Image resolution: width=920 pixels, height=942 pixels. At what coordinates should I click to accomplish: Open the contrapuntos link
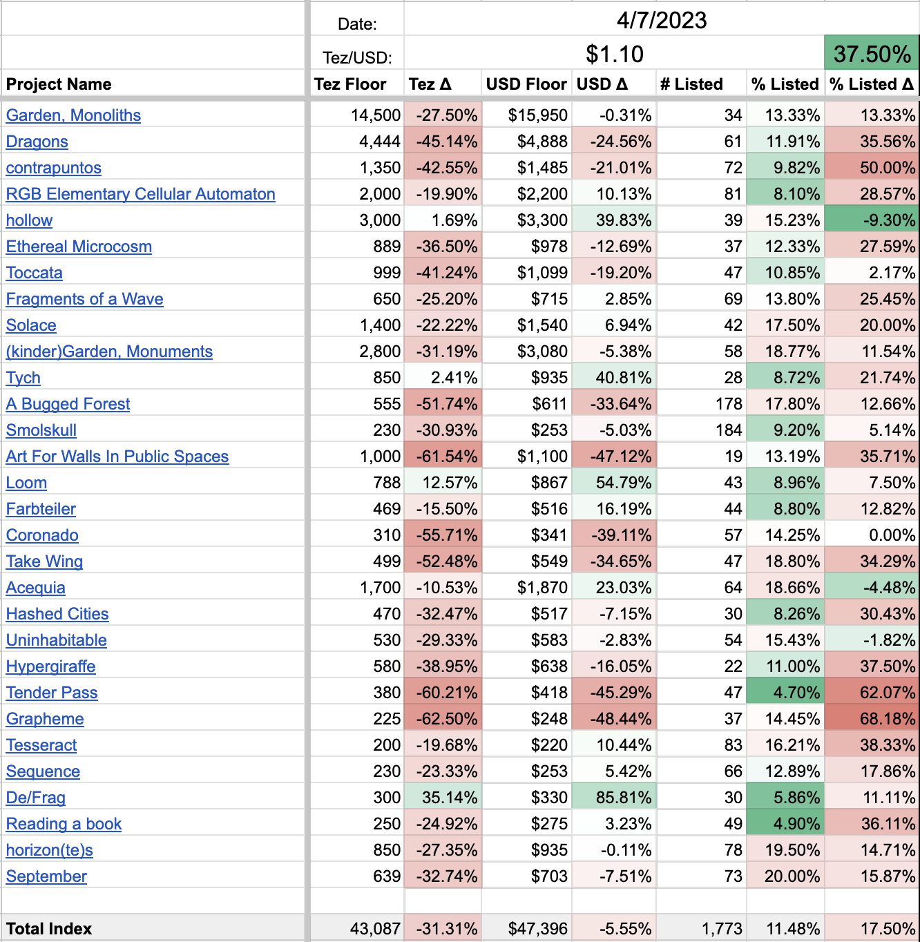[54, 168]
